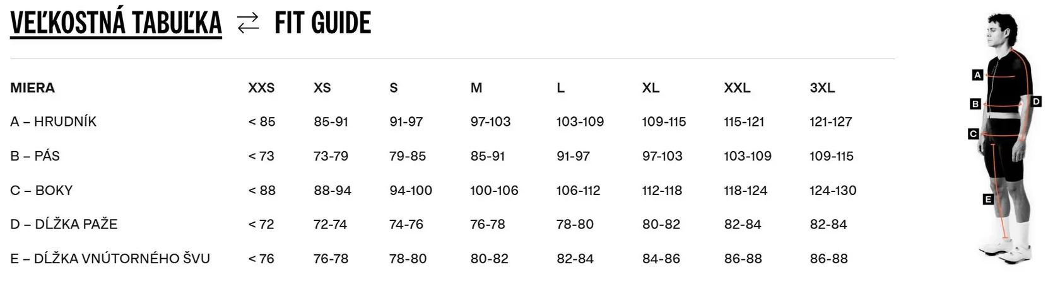Click the B waist marker on figure

point(975,104)
